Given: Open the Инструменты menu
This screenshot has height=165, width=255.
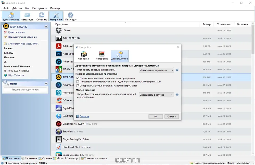Looking at the screenshot, I should [x=40, y=8].
